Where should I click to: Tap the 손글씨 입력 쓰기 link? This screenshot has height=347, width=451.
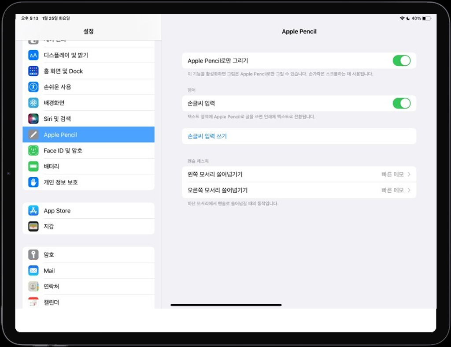pos(207,136)
